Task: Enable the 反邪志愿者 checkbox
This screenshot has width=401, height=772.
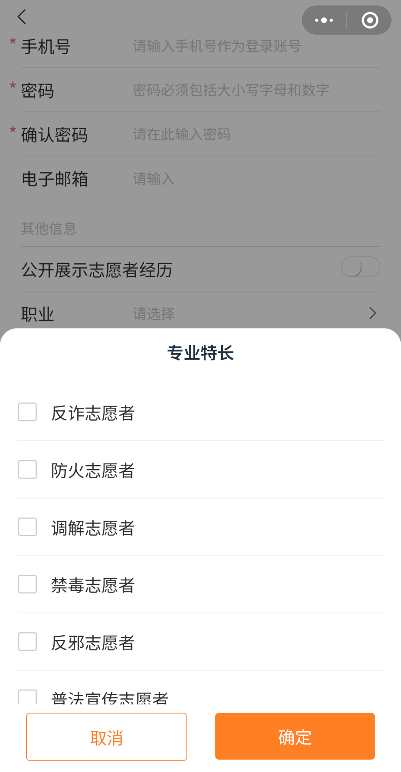Action: (27, 642)
